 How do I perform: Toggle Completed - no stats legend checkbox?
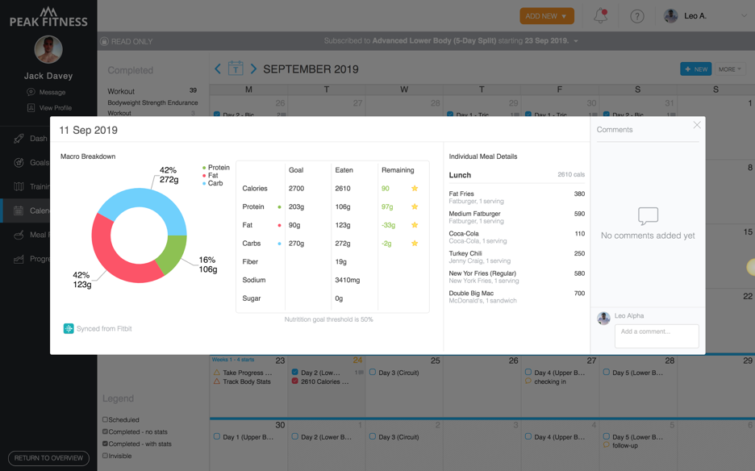click(x=105, y=431)
